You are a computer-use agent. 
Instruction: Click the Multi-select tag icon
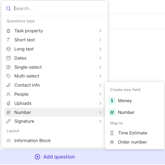[x=8, y=76]
